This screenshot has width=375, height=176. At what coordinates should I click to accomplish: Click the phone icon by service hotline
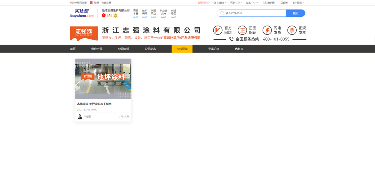click(x=231, y=39)
